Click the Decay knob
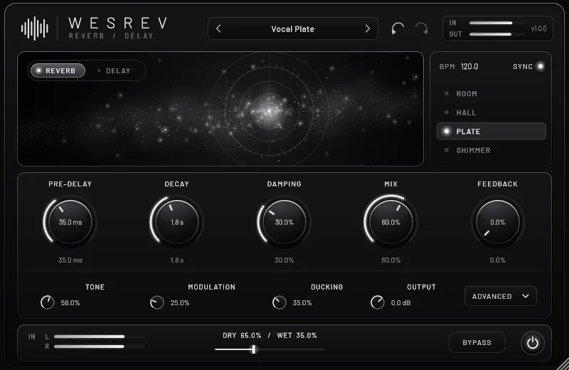This screenshot has height=370, width=569. [x=176, y=222]
